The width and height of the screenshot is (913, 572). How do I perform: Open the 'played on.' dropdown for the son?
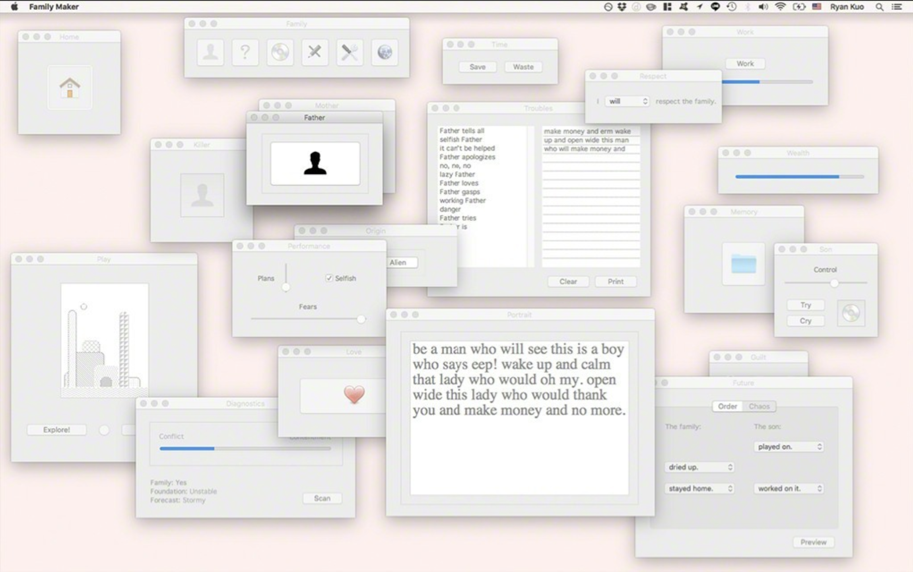pos(788,447)
